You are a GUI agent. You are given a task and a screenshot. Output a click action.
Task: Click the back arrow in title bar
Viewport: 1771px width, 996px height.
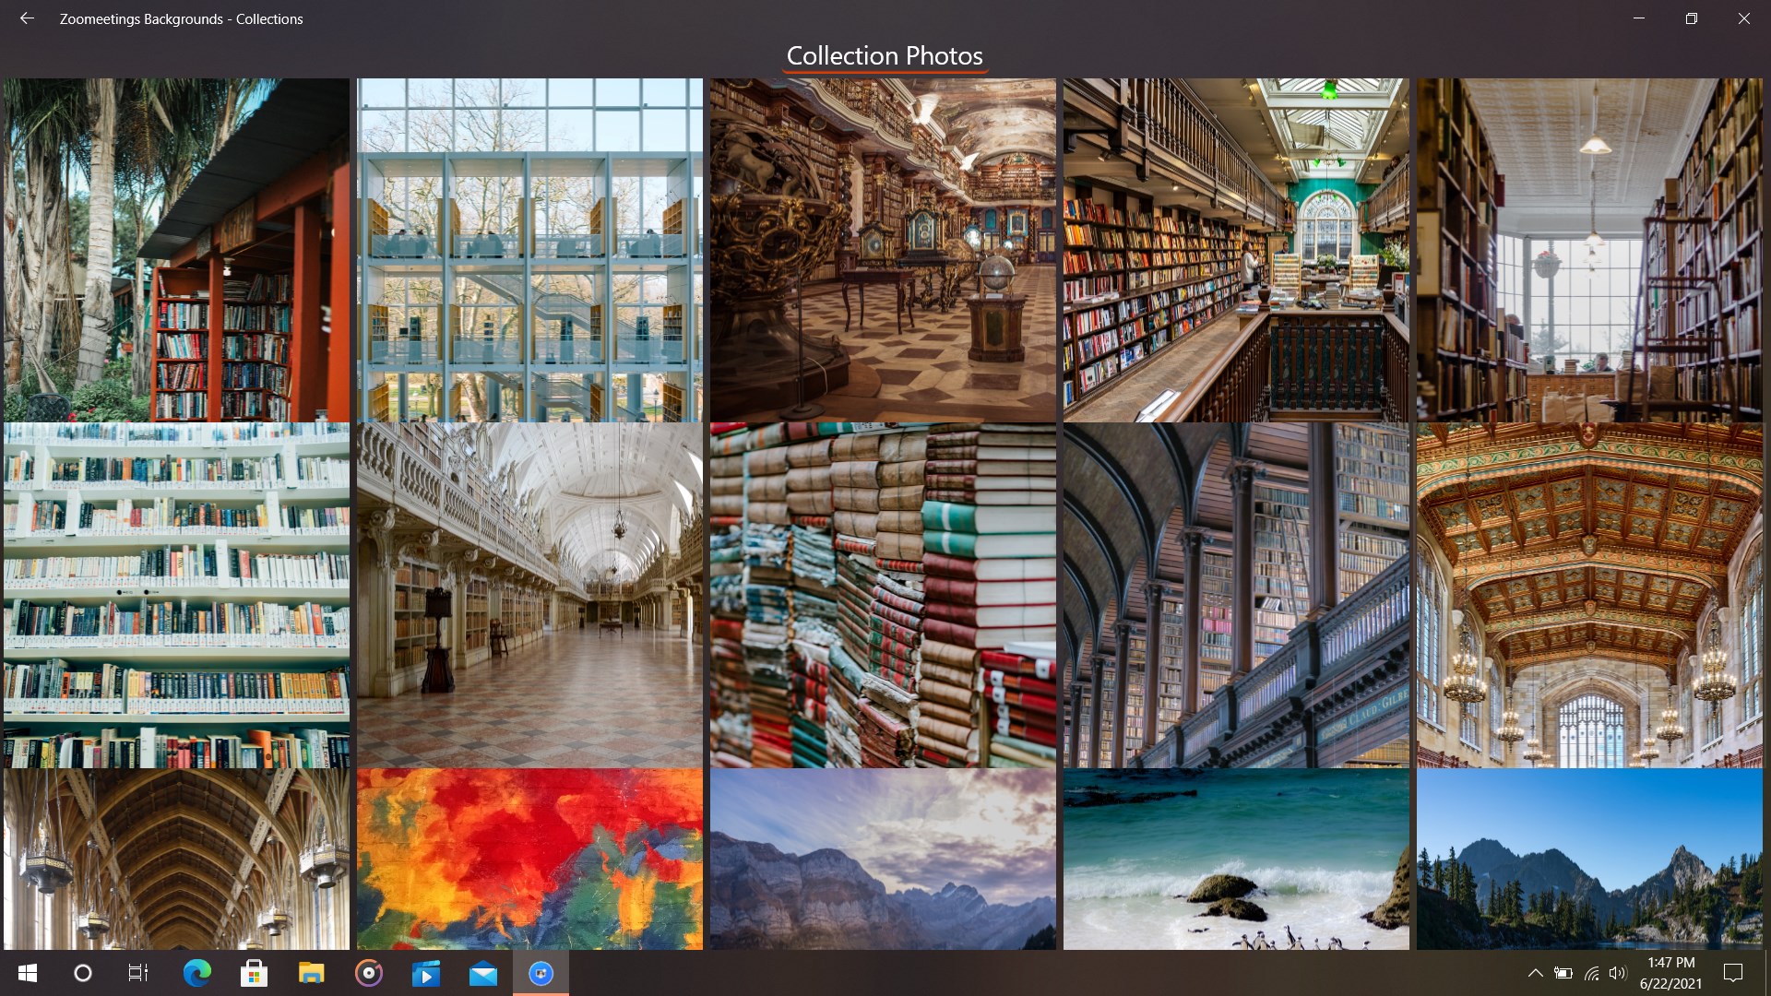coord(27,18)
